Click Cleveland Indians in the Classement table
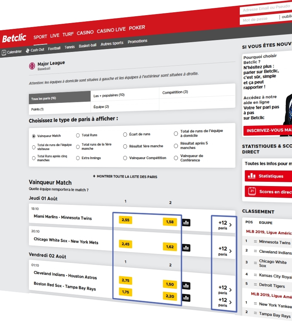 click(275, 252)
